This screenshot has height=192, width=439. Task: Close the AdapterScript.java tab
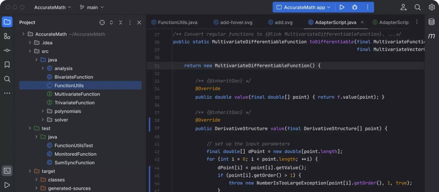(x=362, y=22)
